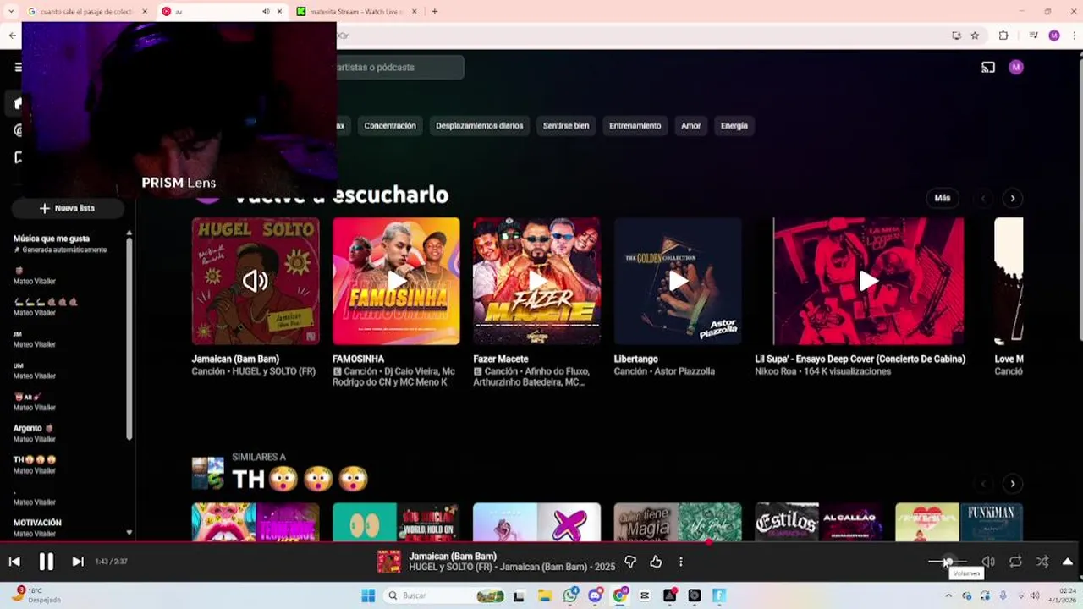Screen dimensions: 1083x609
Task: Open three-dot menu in player bar
Action: pyautogui.click(x=681, y=562)
